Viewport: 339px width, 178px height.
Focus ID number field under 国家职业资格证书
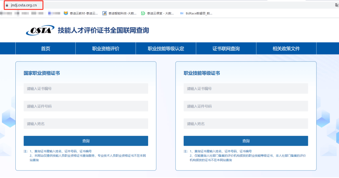click(x=86, y=106)
